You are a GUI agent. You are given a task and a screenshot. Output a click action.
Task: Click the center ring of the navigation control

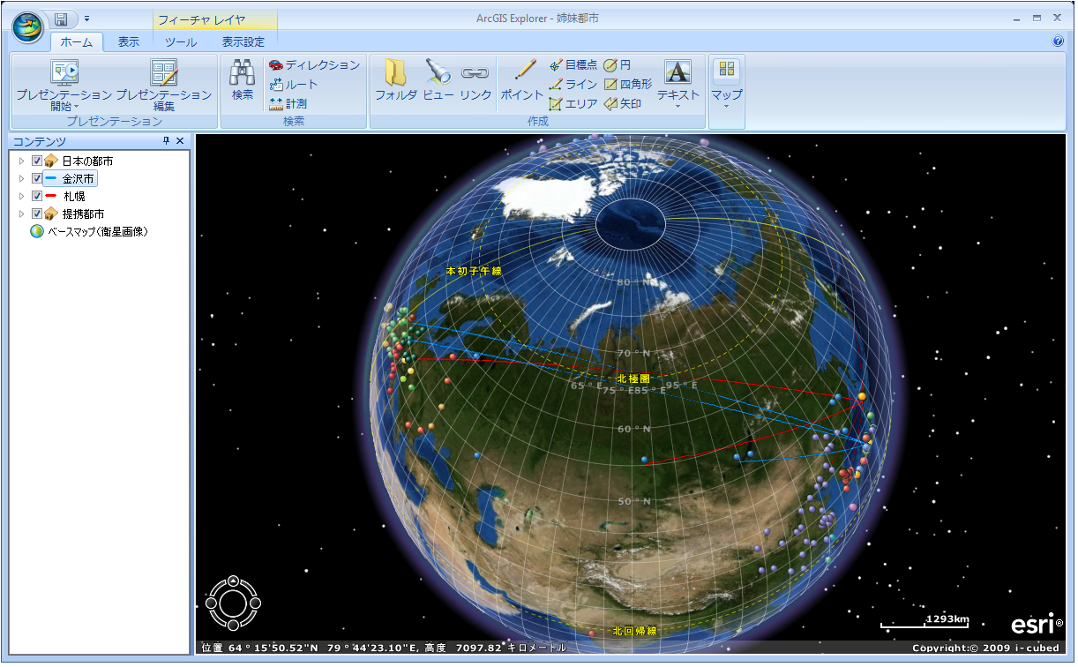tap(233, 603)
